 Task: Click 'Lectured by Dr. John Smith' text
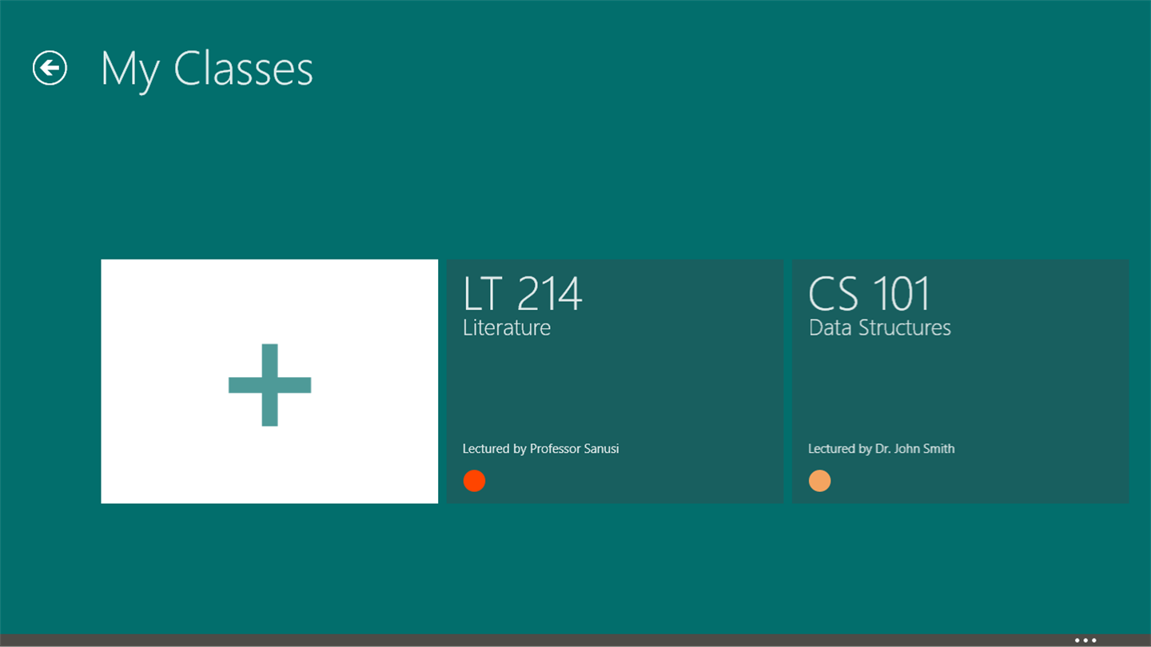coord(882,449)
